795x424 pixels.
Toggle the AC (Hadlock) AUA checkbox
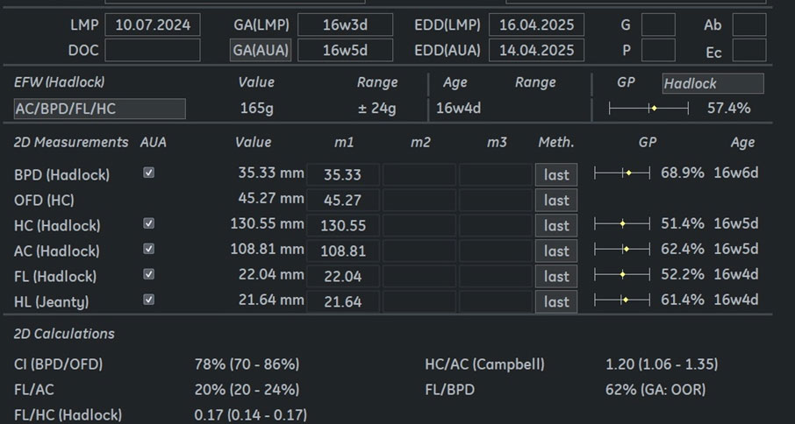point(148,250)
